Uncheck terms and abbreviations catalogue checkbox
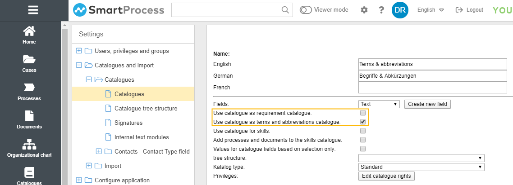 [x=363, y=122]
